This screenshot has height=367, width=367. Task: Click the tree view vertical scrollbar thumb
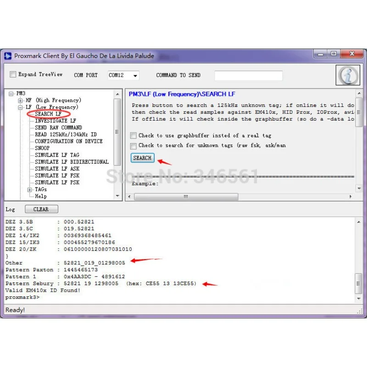click(117, 132)
